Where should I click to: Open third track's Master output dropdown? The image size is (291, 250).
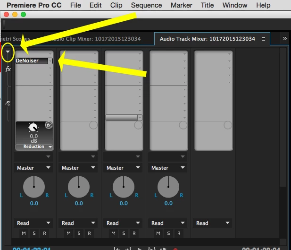coord(123,168)
